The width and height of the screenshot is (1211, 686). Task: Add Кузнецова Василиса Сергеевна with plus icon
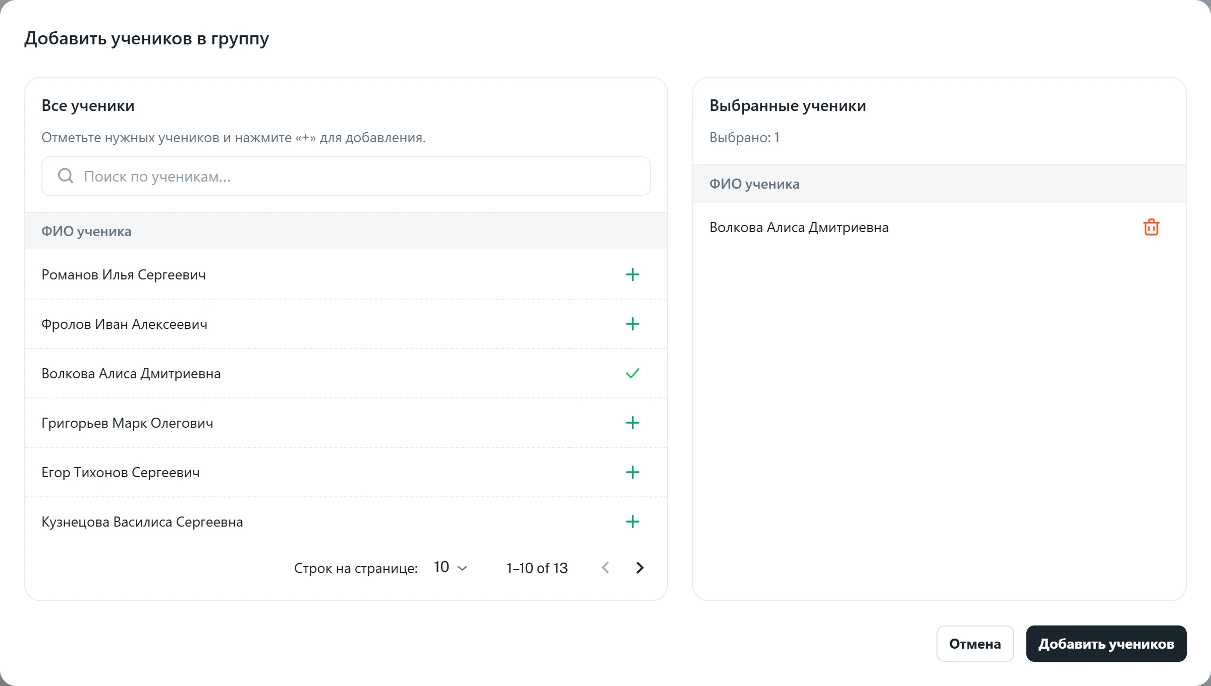click(632, 522)
